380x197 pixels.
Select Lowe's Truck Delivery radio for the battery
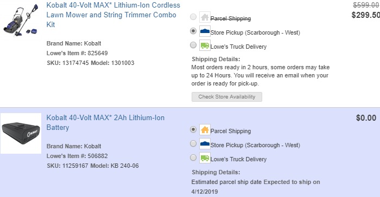[193, 157]
